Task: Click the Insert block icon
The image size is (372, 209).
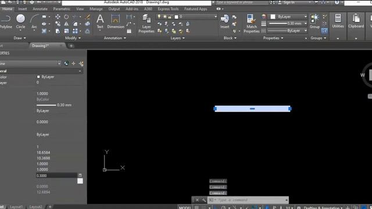Action: tap(224, 22)
